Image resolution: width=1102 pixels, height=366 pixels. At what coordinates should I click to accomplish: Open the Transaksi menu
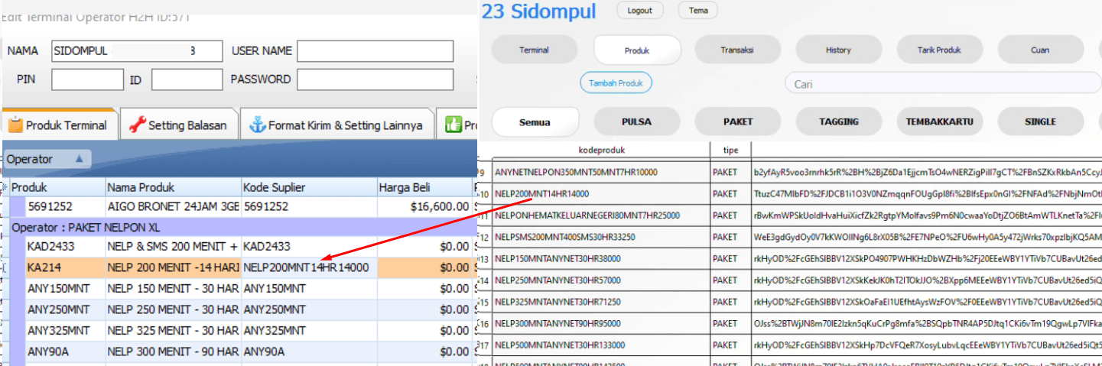pyautogui.click(x=737, y=50)
